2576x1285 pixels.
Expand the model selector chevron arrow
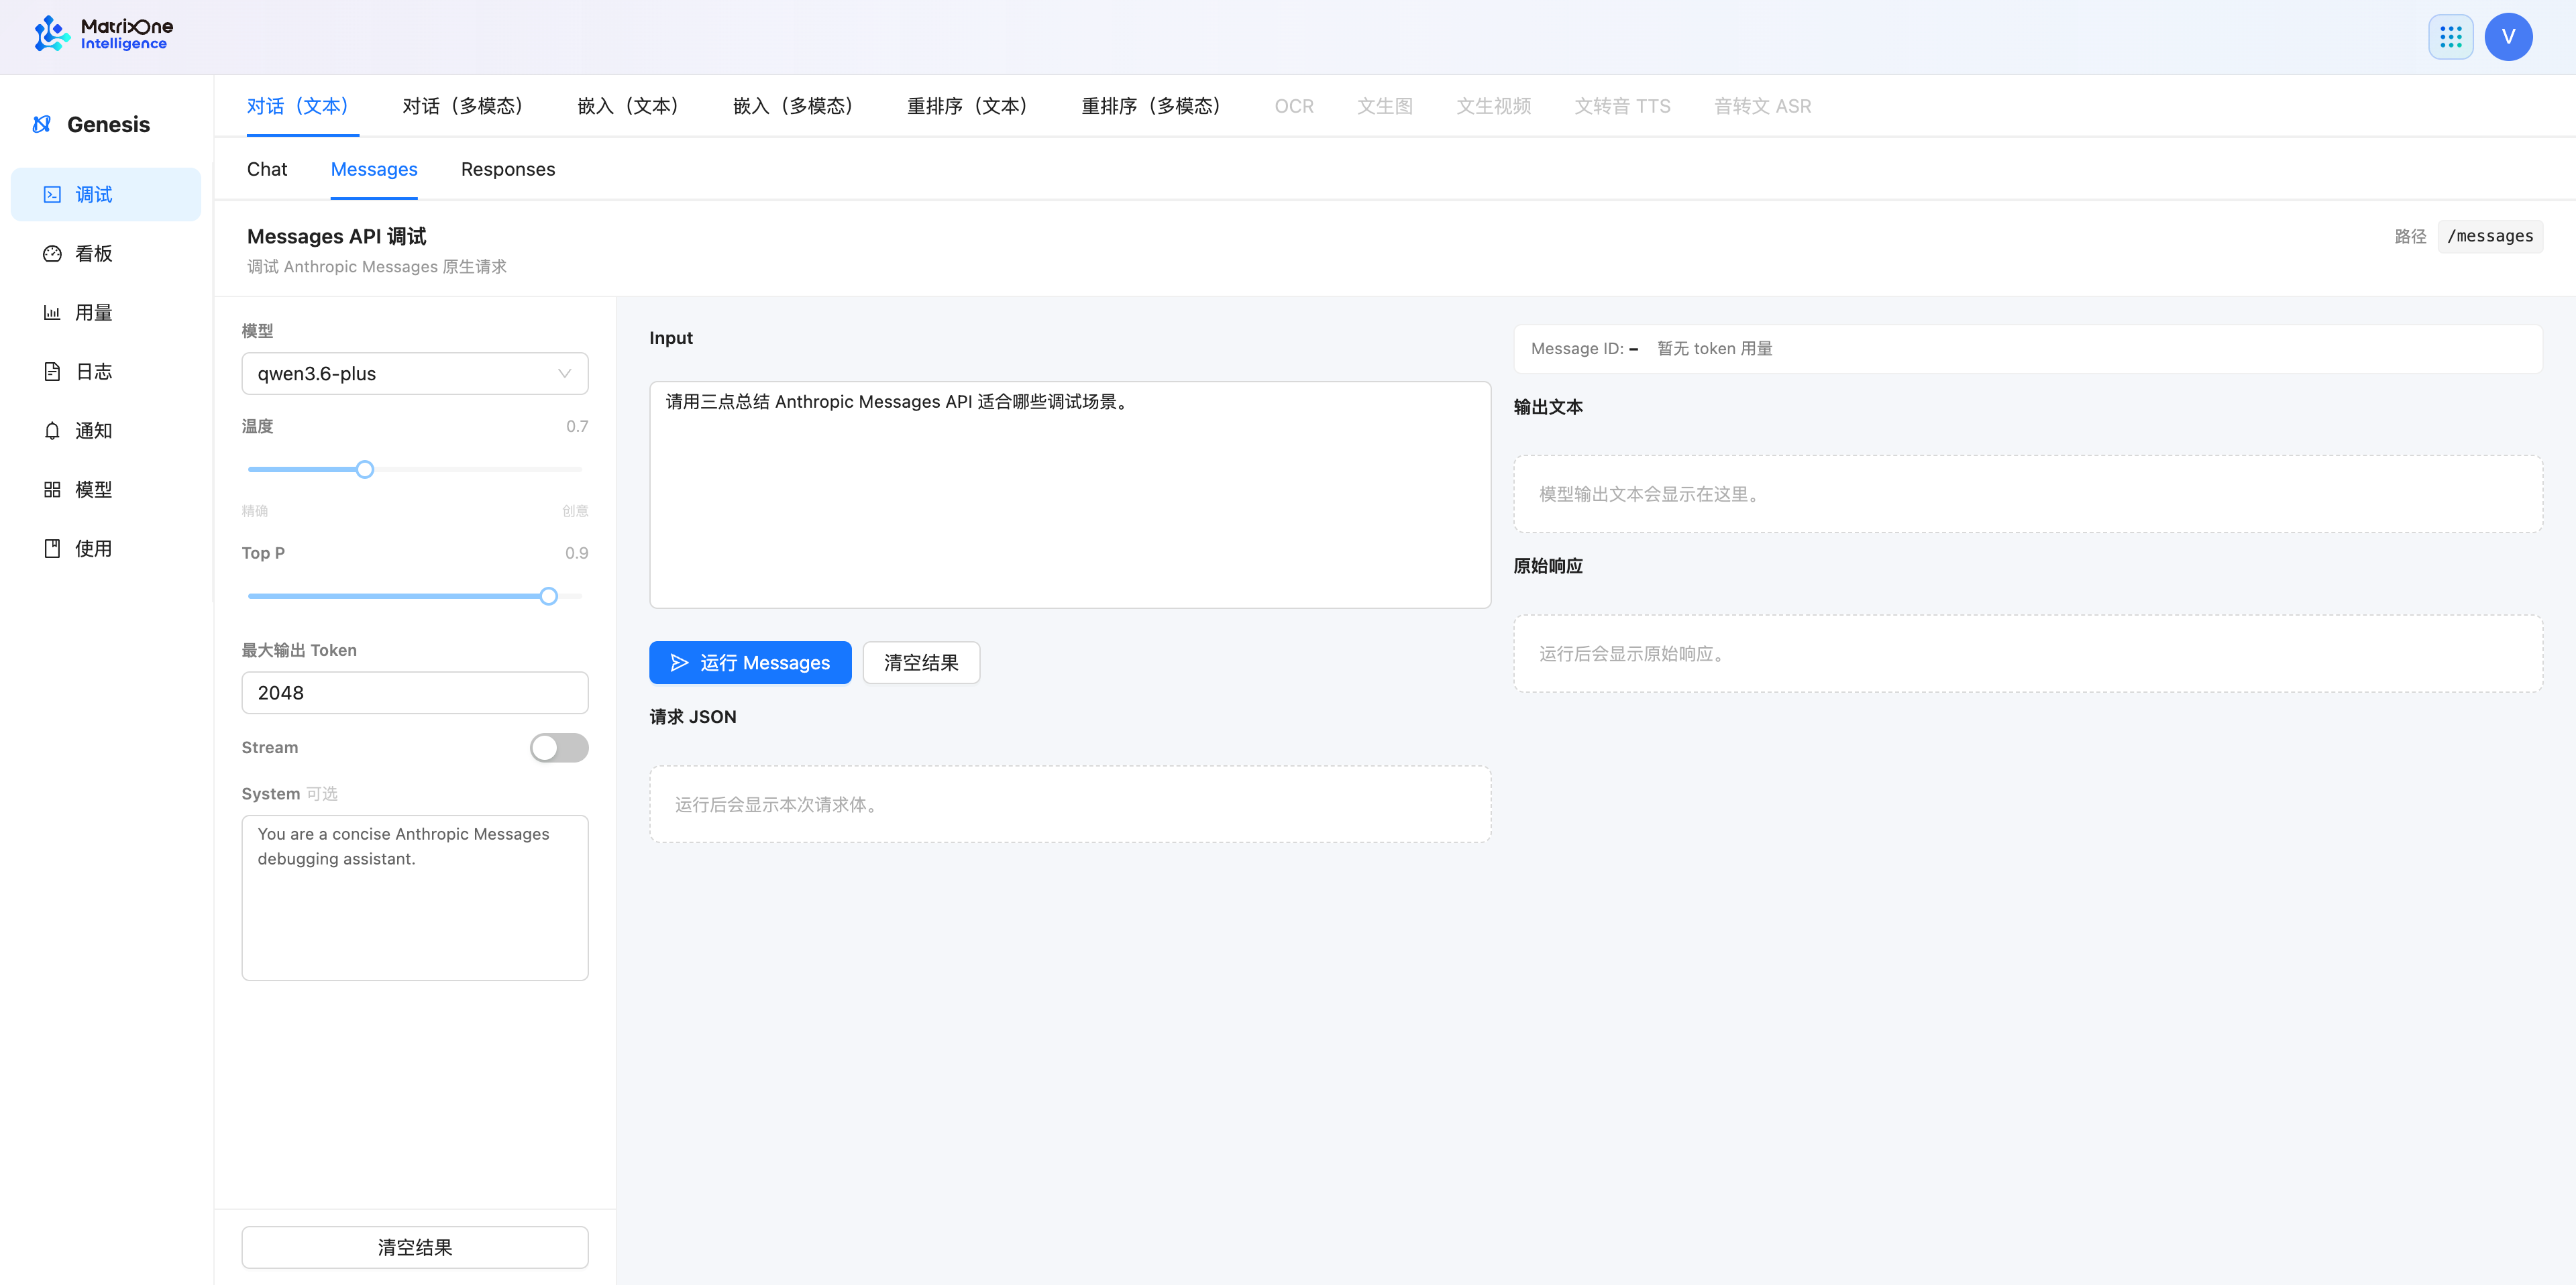click(x=565, y=374)
